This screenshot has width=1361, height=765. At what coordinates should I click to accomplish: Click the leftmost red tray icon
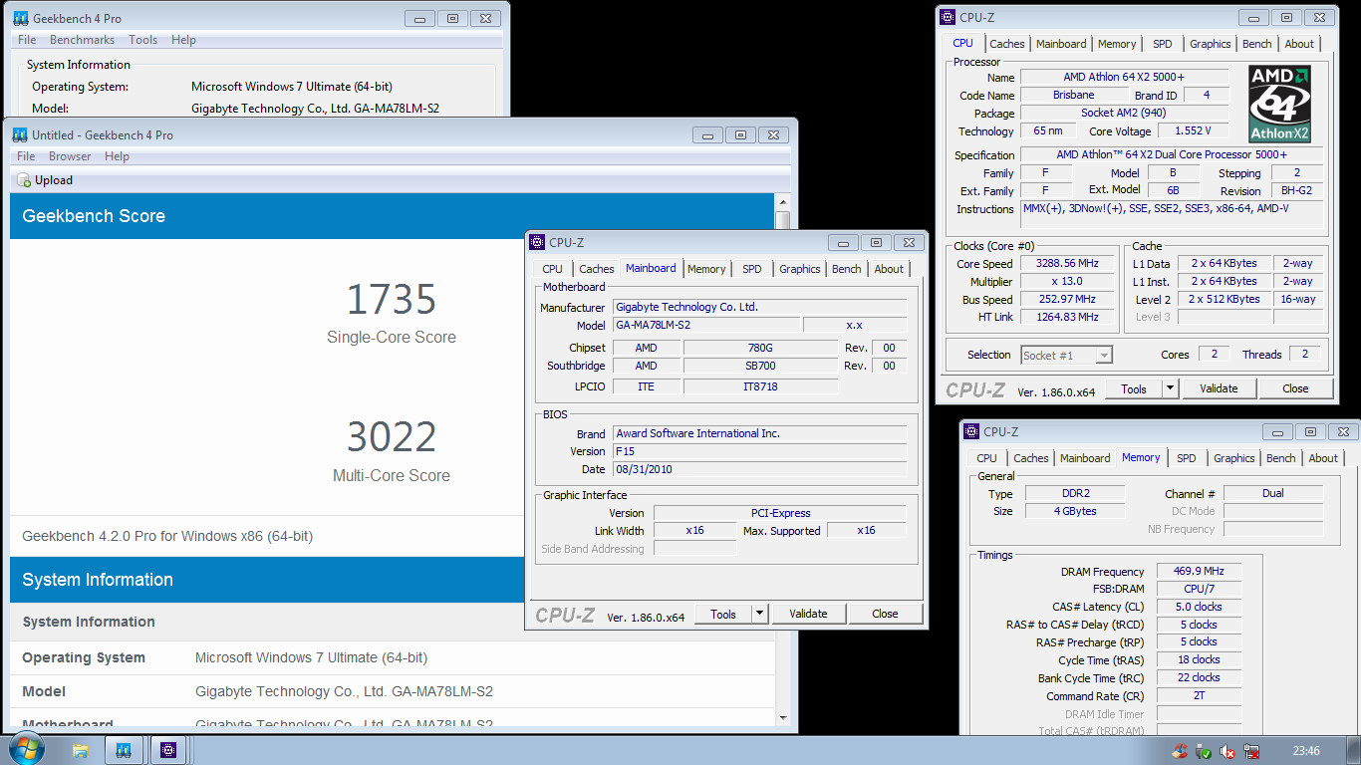coord(1181,751)
